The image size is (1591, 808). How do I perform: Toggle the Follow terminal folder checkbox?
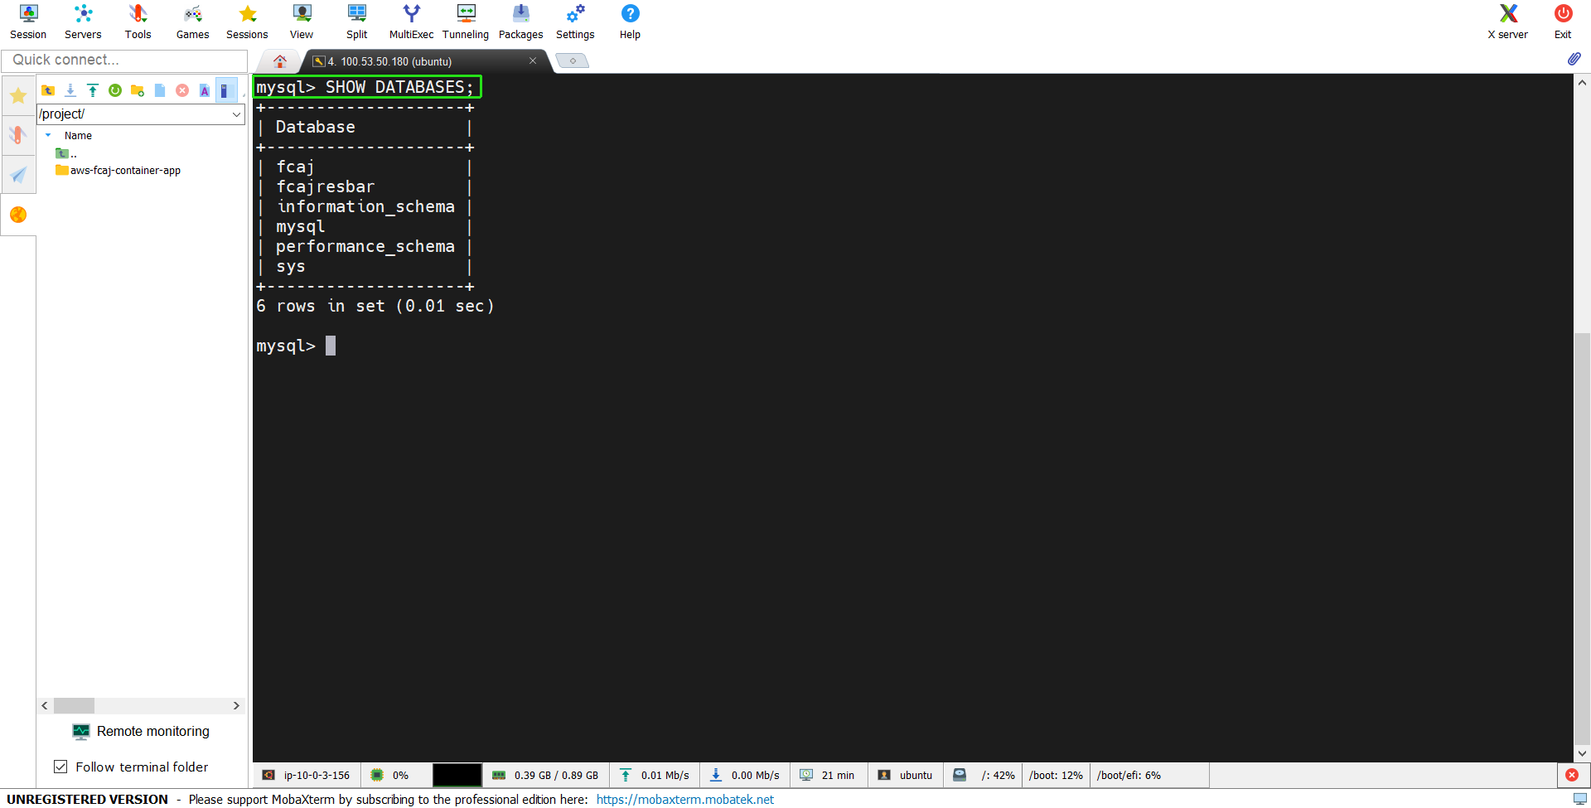point(60,767)
